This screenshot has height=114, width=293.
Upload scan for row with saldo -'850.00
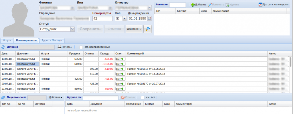[x=120, y=89]
